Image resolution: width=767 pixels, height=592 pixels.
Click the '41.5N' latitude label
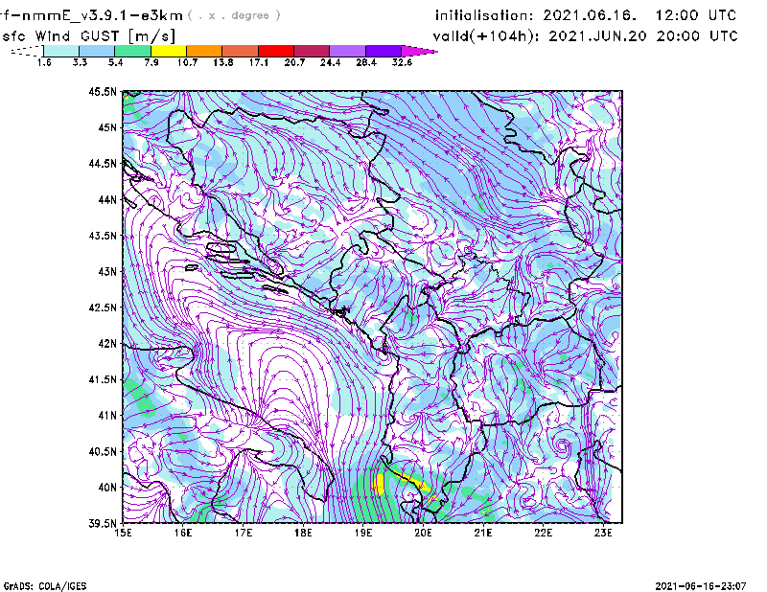(103, 379)
